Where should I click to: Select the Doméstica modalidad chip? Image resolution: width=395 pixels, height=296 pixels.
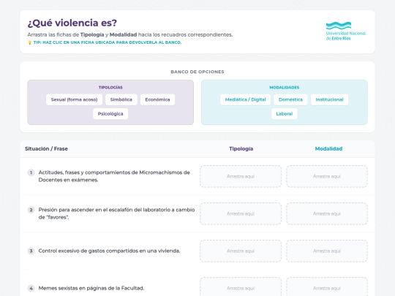coord(290,99)
